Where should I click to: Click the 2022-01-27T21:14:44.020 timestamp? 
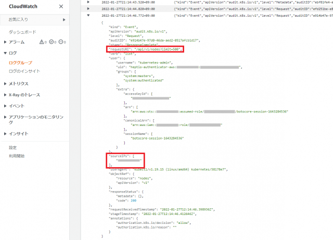click(x=128, y=9)
